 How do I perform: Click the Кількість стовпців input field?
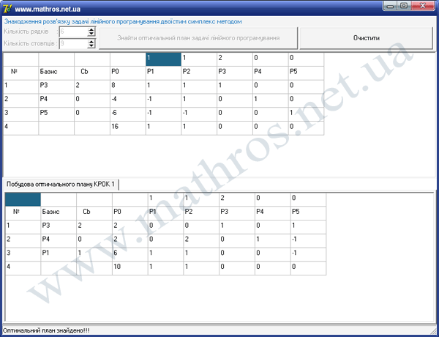tap(73, 44)
